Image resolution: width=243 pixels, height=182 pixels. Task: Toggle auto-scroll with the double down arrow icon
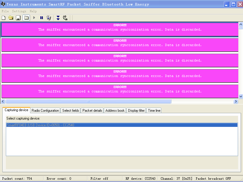(x=58, y=18)
